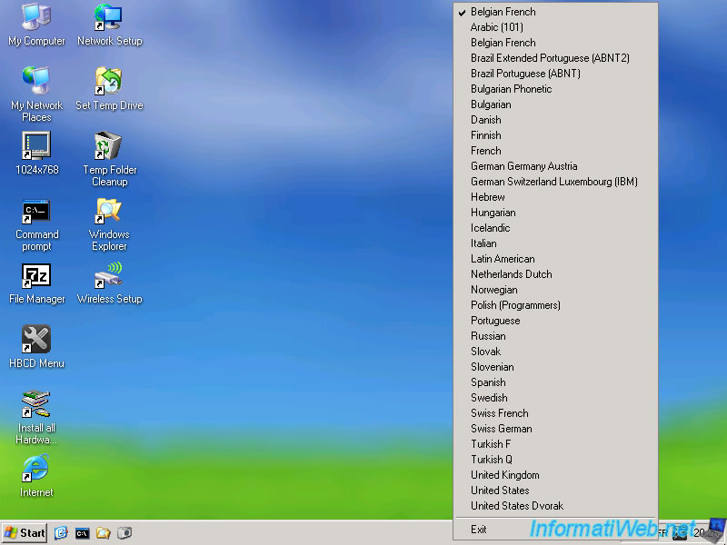
Task: Launch the 7z File Manager shortcut
Action: point(36,283)
